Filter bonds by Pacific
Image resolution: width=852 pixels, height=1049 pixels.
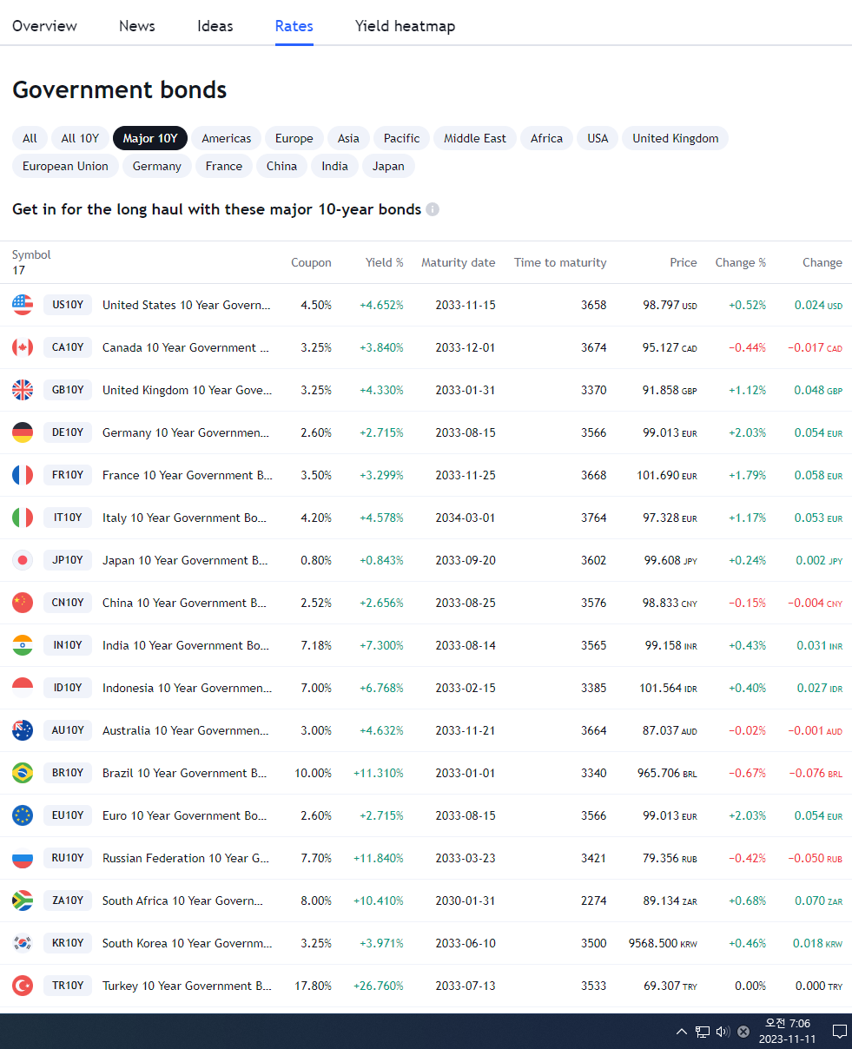[x=402, y=138]
